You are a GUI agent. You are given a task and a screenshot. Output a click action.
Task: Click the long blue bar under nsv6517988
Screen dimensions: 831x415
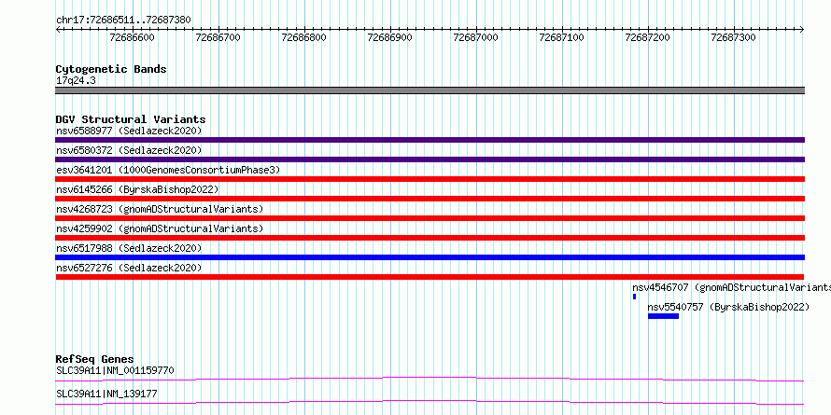pos(430,257)
